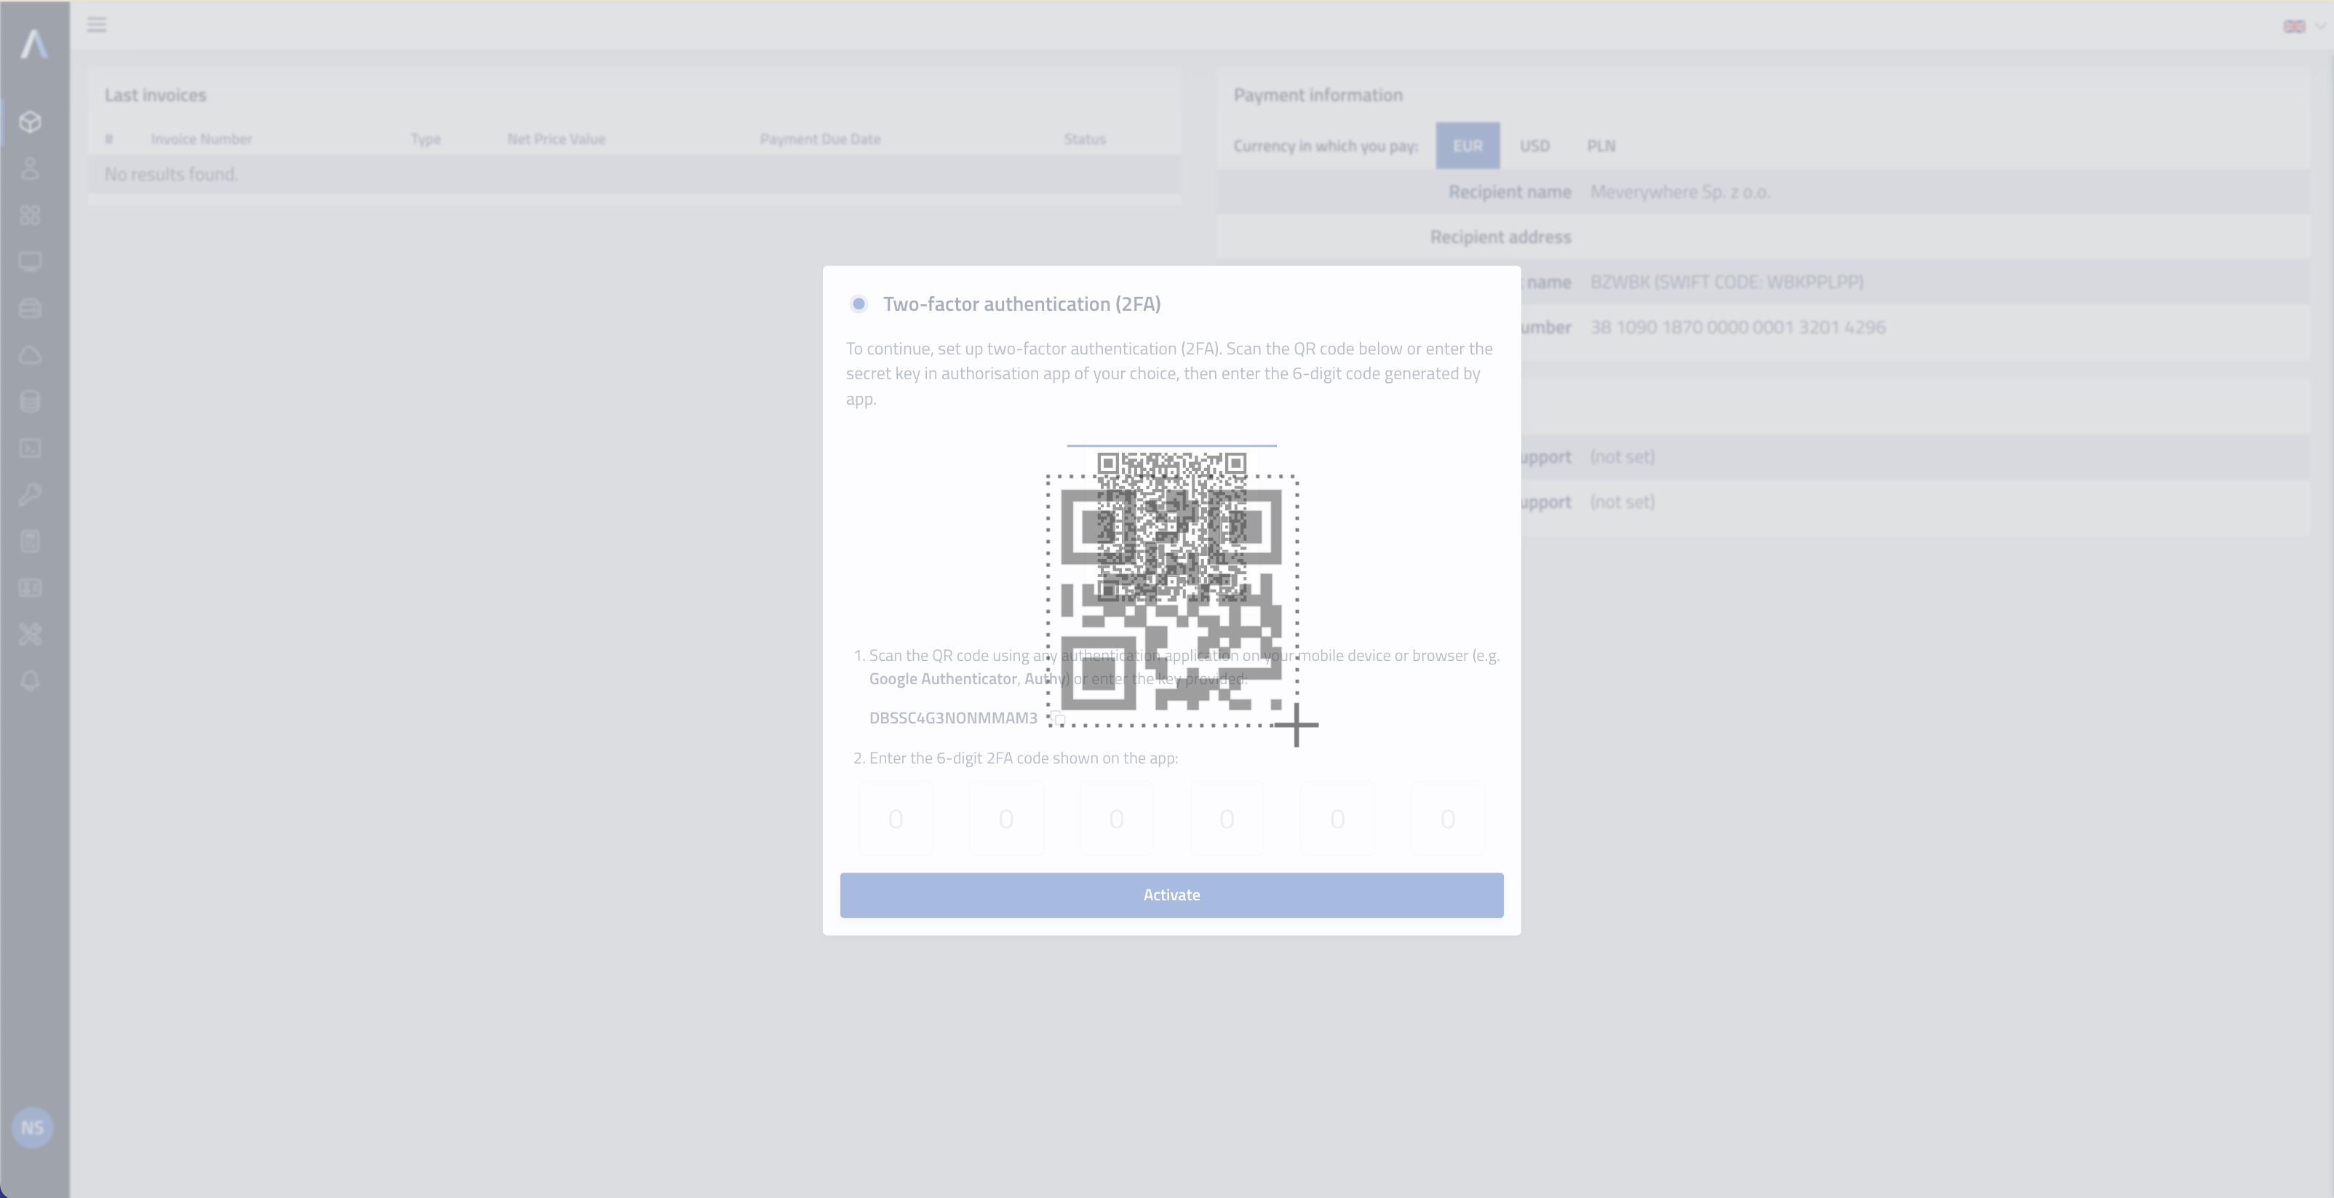Open the monitor/VPS sidebar icon

coord(30,261)
